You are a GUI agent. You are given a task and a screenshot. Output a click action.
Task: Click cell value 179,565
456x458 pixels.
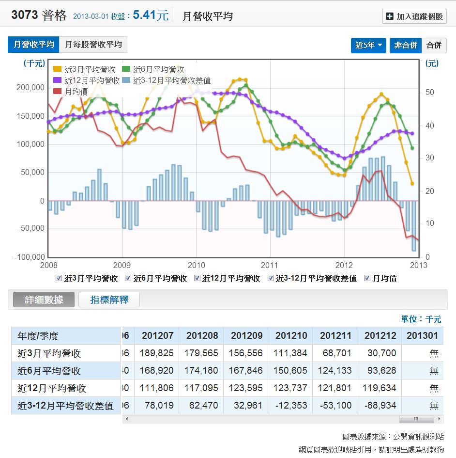(201, 353)
